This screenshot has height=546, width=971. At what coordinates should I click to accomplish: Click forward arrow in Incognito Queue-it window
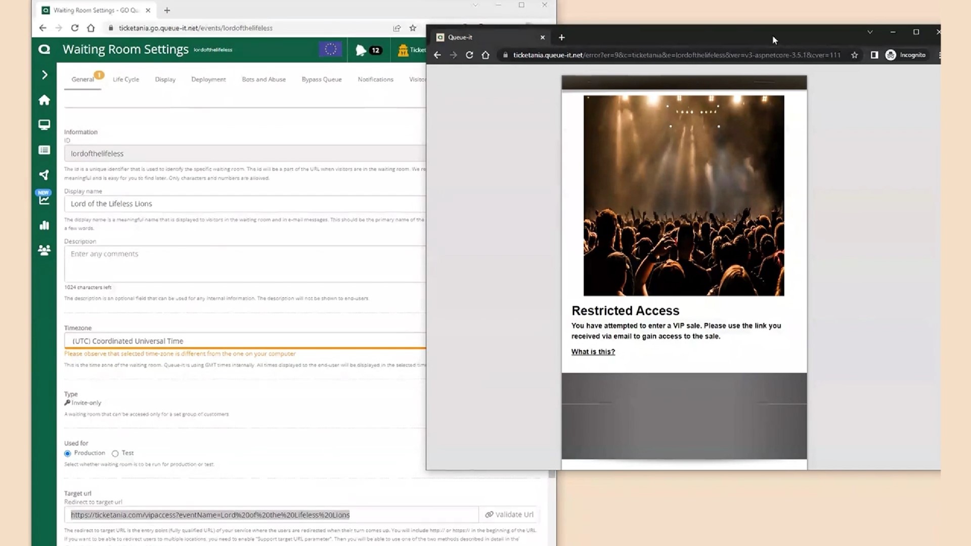pos(454,55)
